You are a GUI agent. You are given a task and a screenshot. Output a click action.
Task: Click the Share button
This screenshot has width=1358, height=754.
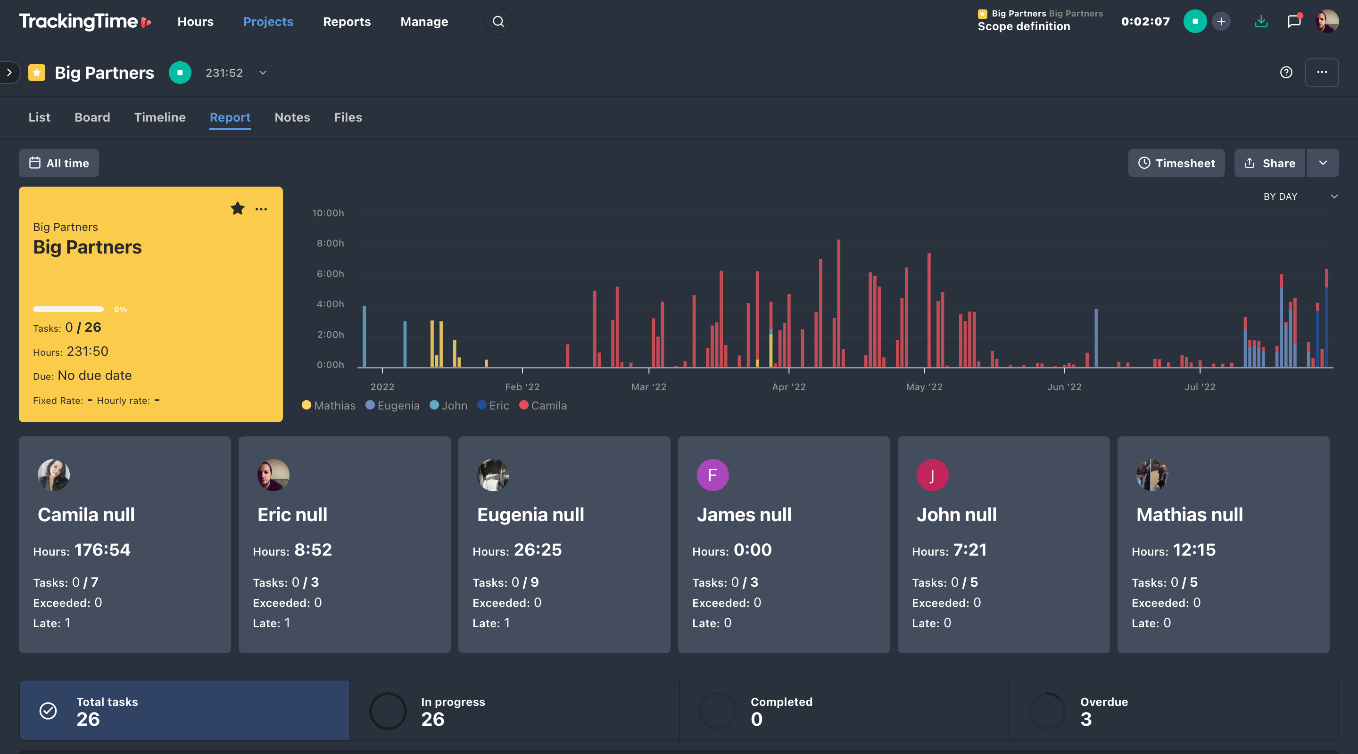click(1269, 163)
